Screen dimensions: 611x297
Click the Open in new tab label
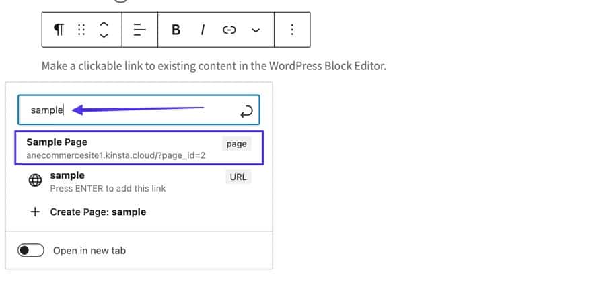coord(89,251)
